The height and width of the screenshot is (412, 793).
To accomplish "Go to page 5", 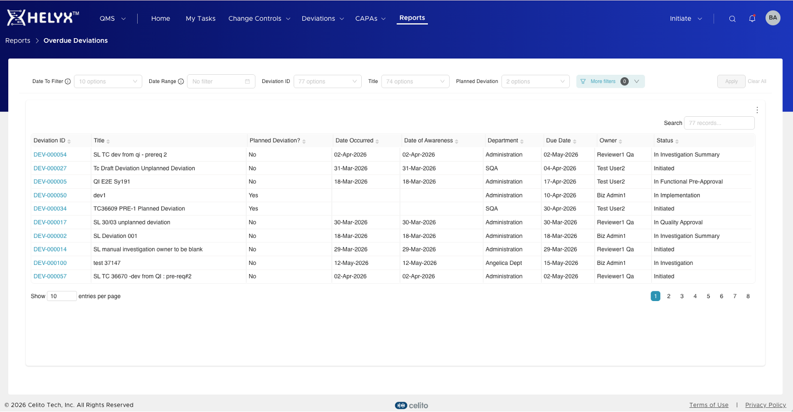I will click(708, 296).
